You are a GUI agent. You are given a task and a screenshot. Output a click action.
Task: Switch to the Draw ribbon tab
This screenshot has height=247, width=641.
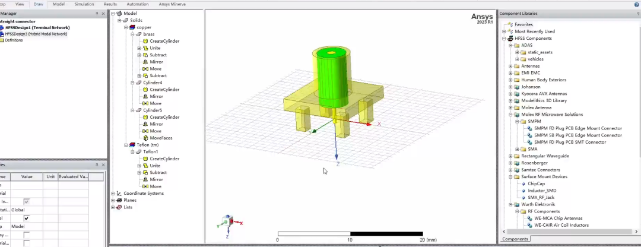tap(39, 4)
